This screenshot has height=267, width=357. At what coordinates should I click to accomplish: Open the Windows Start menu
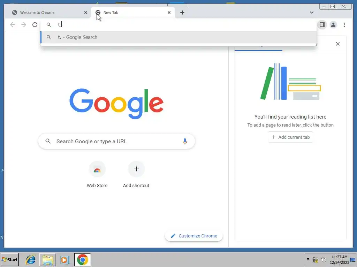tap(9, 259)
